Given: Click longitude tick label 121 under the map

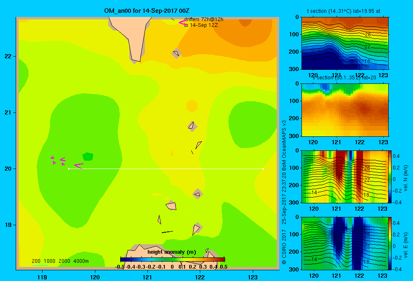Looking at the screenshot, I should coord(147,277).
